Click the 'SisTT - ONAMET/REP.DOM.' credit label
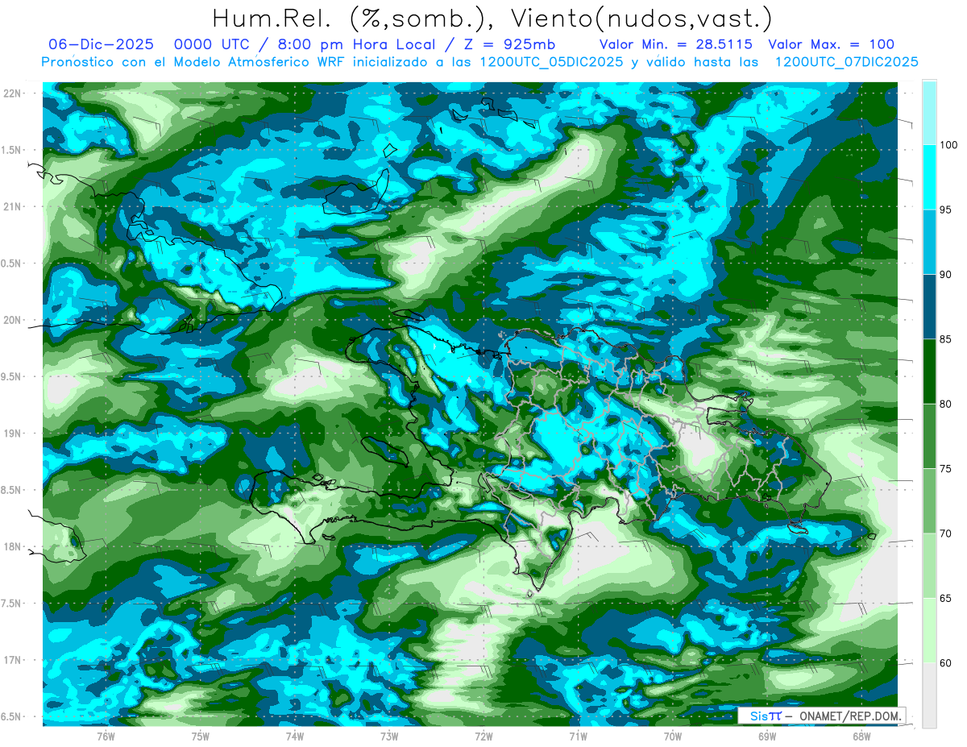Image resolution: width=967 pixels, height=747 pixels. [x=821, y=715]
